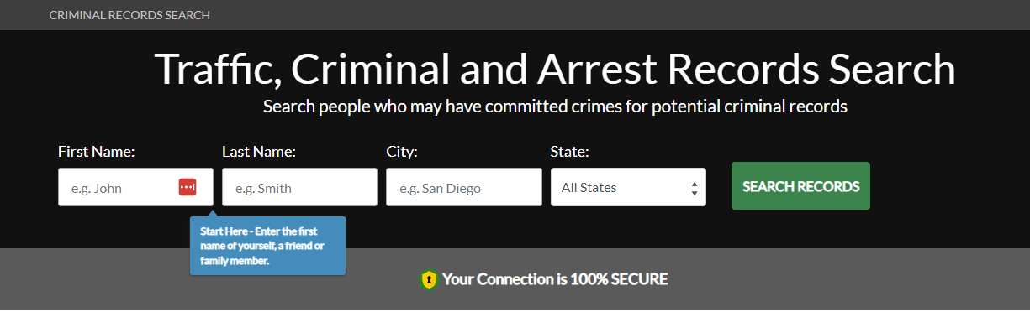This screenshot has width=1030, height=312.
Task: Click the e.g. Smith placeholder text
Action: [263, 188]
